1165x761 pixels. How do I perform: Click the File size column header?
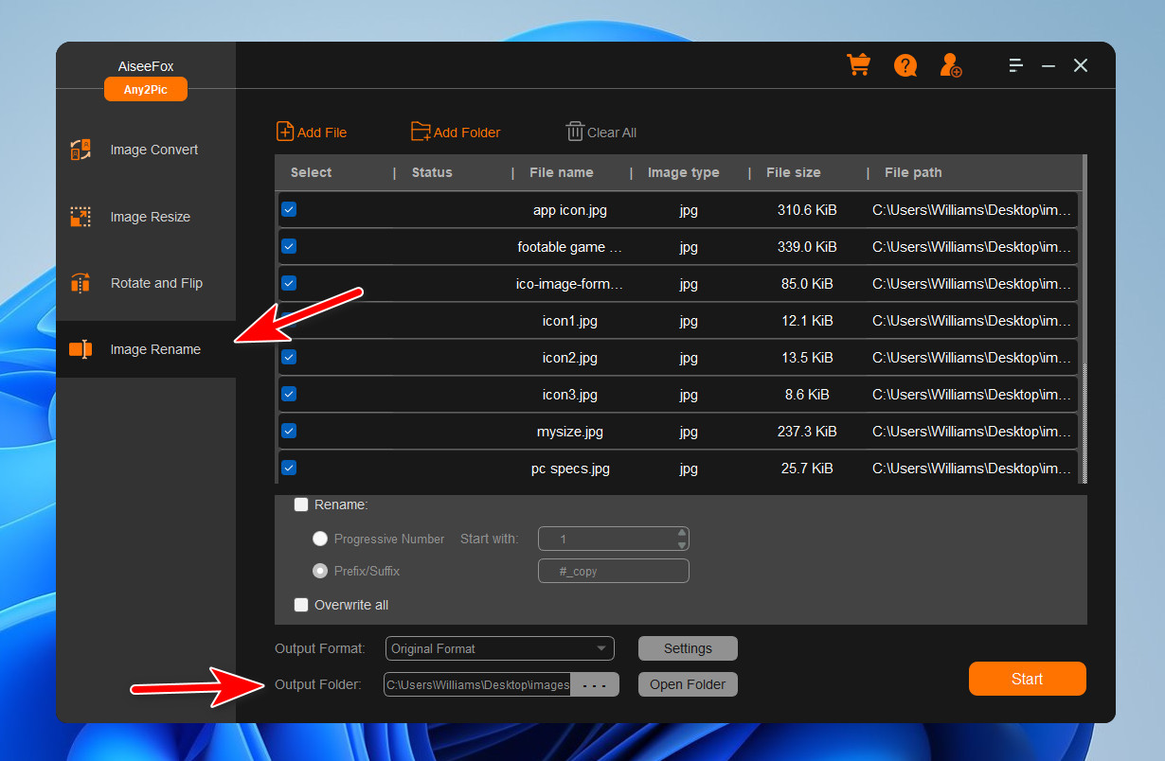[794, 172]
